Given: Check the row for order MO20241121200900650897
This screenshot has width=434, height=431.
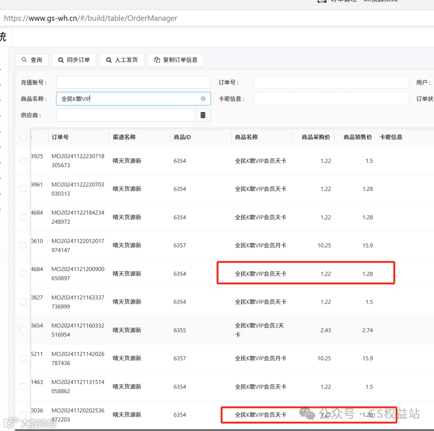Looking at the screenshot, I should 23,274.
